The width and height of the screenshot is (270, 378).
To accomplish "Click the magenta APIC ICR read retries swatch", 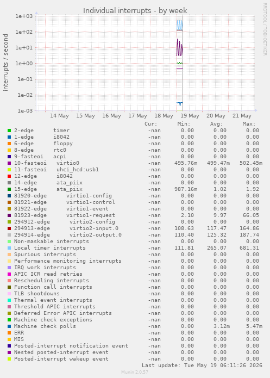I will (9, 274).
